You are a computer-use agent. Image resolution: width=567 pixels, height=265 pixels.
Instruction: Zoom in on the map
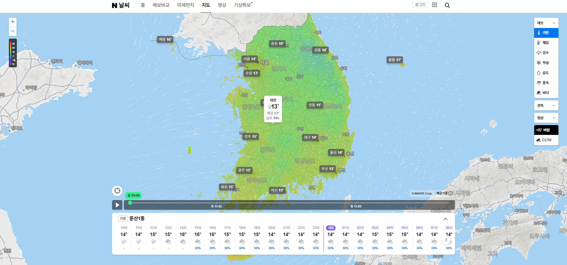[x=13, y=22]
